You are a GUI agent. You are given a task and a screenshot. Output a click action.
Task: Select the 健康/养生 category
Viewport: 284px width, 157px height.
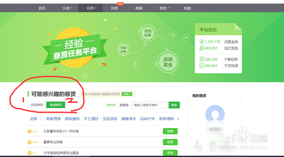coord(129,119)
